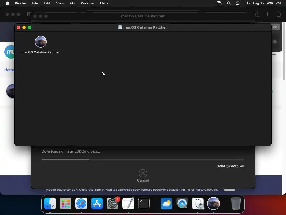The height and width of the screenshot is (215, 286).
Task: Open Control Center in the menu bar
Action: (x=238, y=3)
